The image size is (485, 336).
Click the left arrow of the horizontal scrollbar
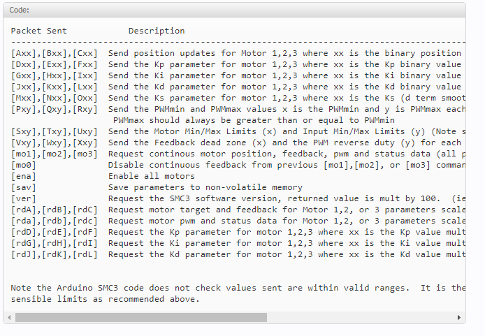tap(9, 317)
